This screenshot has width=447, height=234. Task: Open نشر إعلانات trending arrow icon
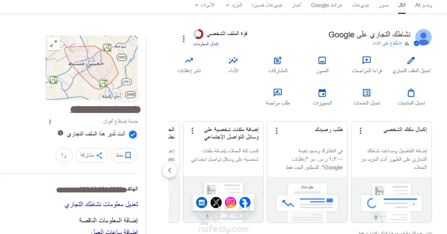(189, 60)
